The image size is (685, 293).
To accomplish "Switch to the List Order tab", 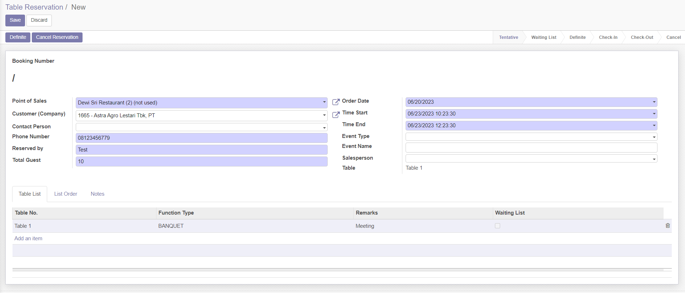I will [x=66, y=194].
